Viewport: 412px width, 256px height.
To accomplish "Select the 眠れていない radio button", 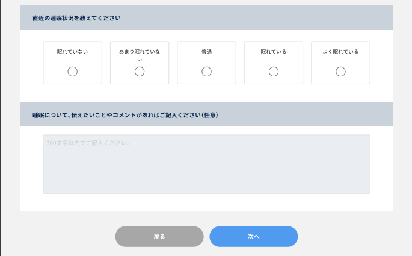I will 73,72.
